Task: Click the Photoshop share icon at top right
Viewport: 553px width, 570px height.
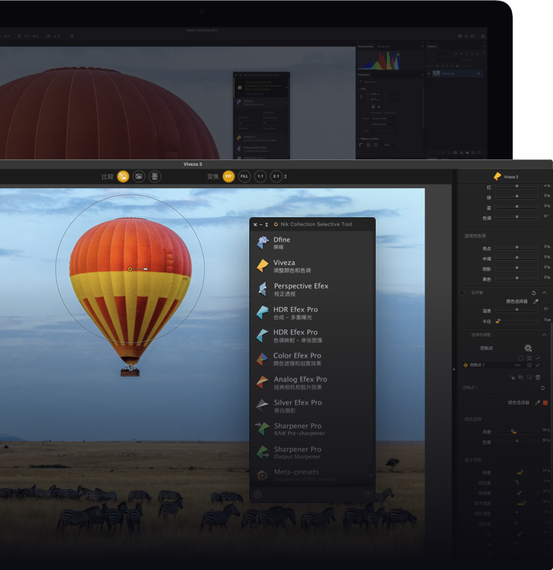Action: pyautogui.click(x=483, y=37)
